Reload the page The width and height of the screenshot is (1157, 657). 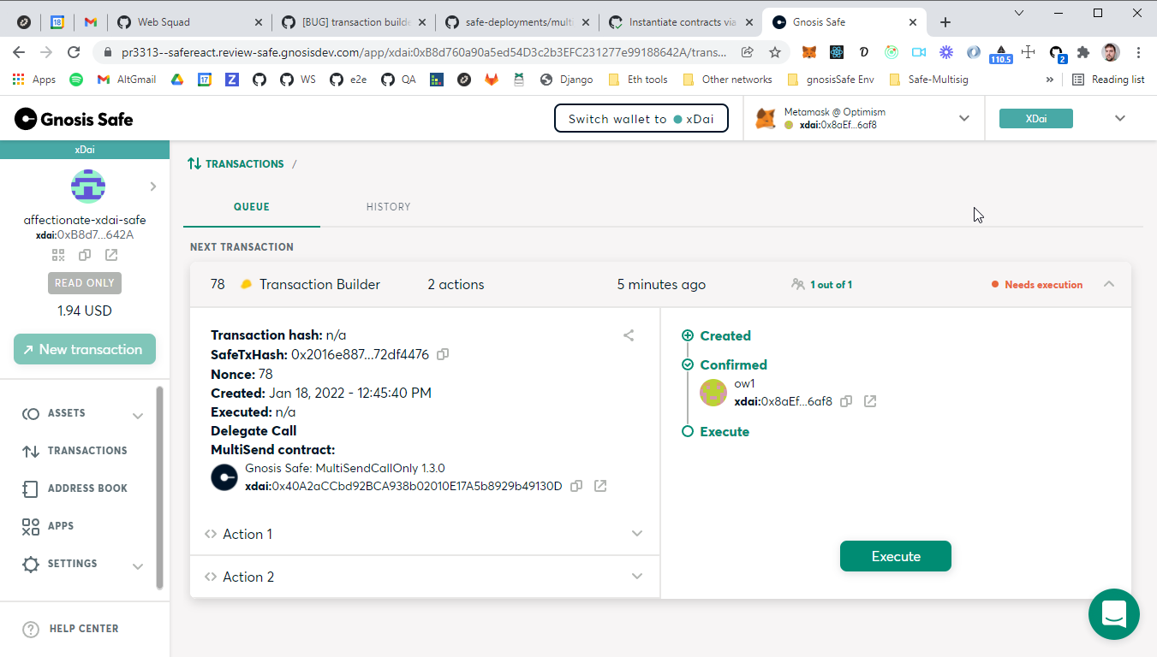click(74, 52)
